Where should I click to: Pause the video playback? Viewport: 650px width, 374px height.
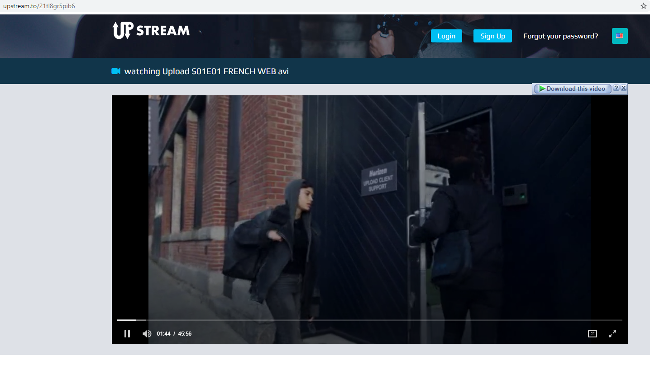point(127,334)
